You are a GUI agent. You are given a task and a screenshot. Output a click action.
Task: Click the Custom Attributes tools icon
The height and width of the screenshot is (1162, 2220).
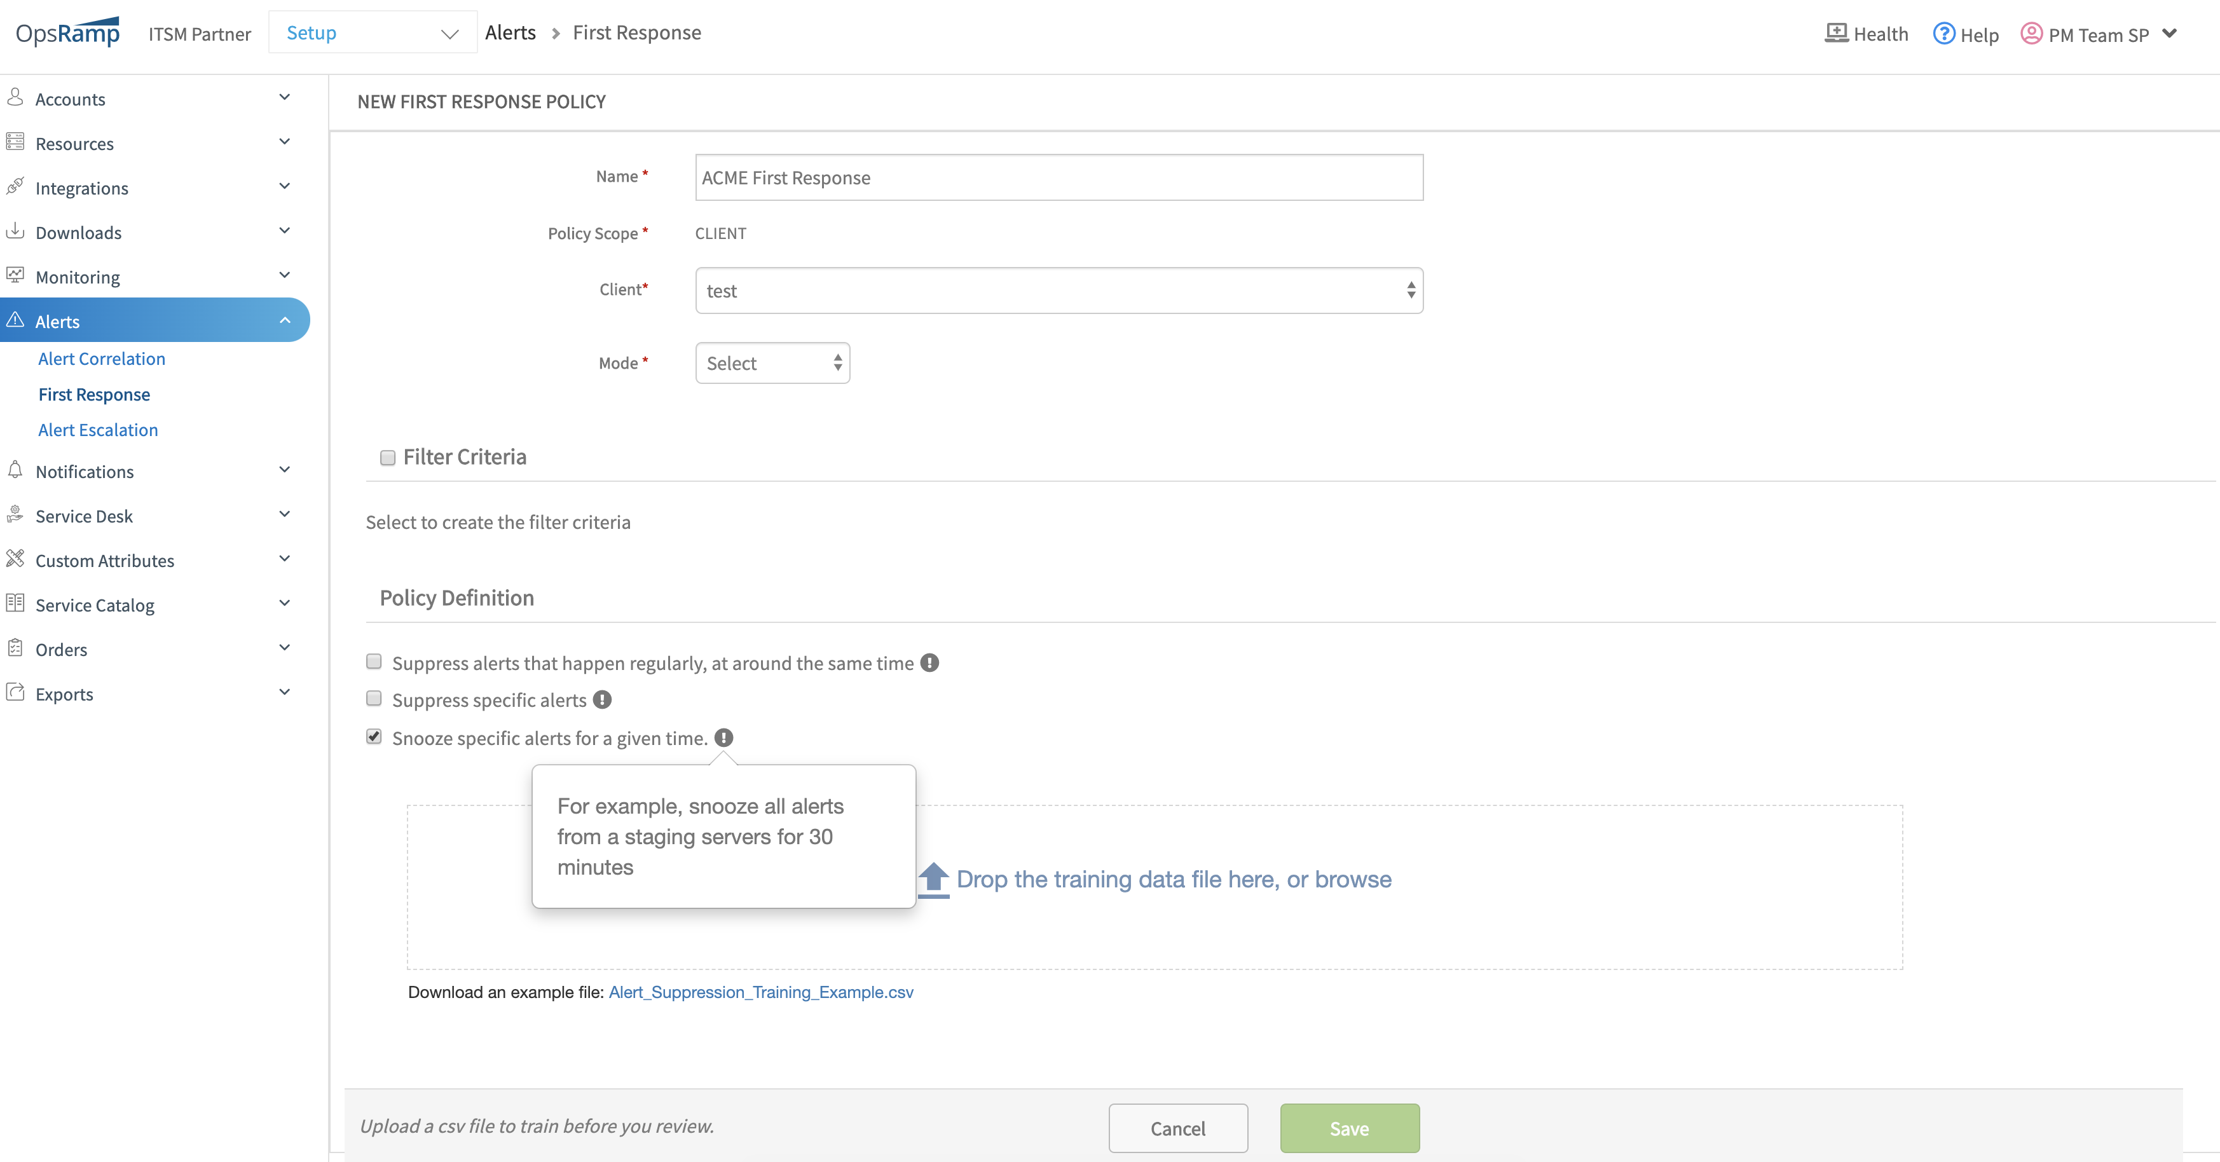tap(15, 559)
